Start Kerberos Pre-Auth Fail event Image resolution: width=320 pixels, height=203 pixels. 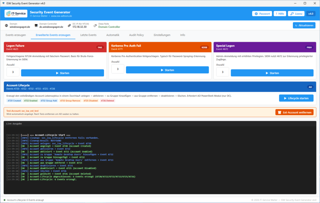[167, 70]
